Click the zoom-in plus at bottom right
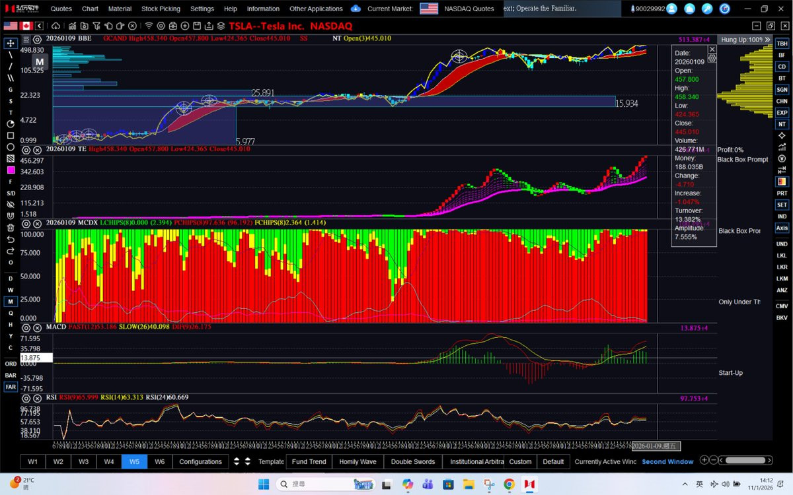This screenshot has width=793, height=495. (x=704, y=460)
